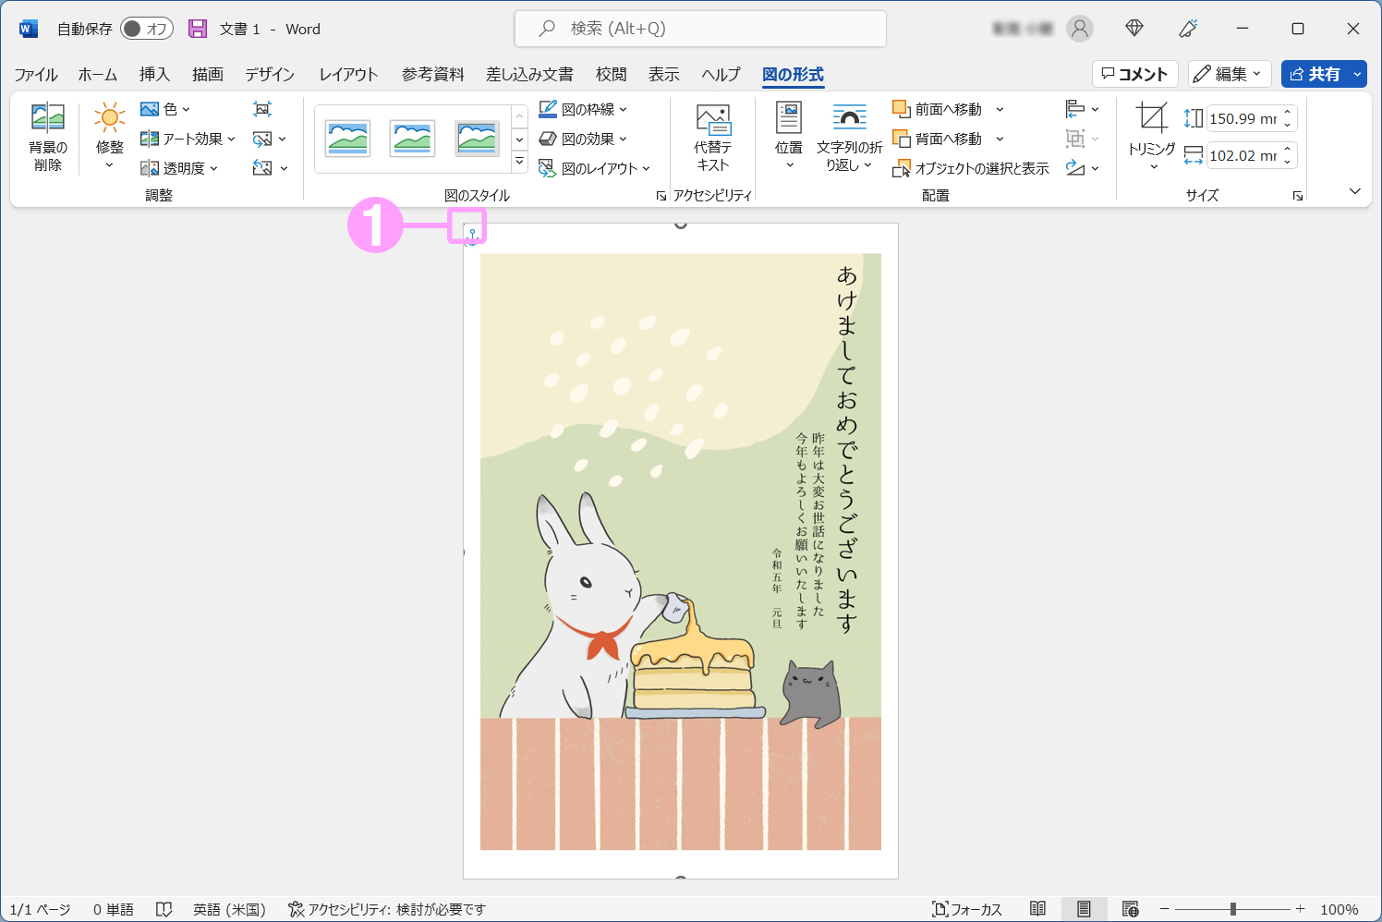Click 図の効果 (Picture Effects)

pos(585,139)
